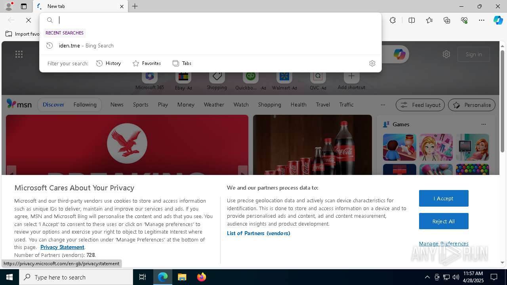Open Browser essentials icon

click(464, 20)
